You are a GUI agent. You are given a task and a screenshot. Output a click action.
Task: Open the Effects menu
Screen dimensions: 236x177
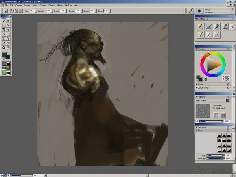pyautogui.click(x=52, y=5)
